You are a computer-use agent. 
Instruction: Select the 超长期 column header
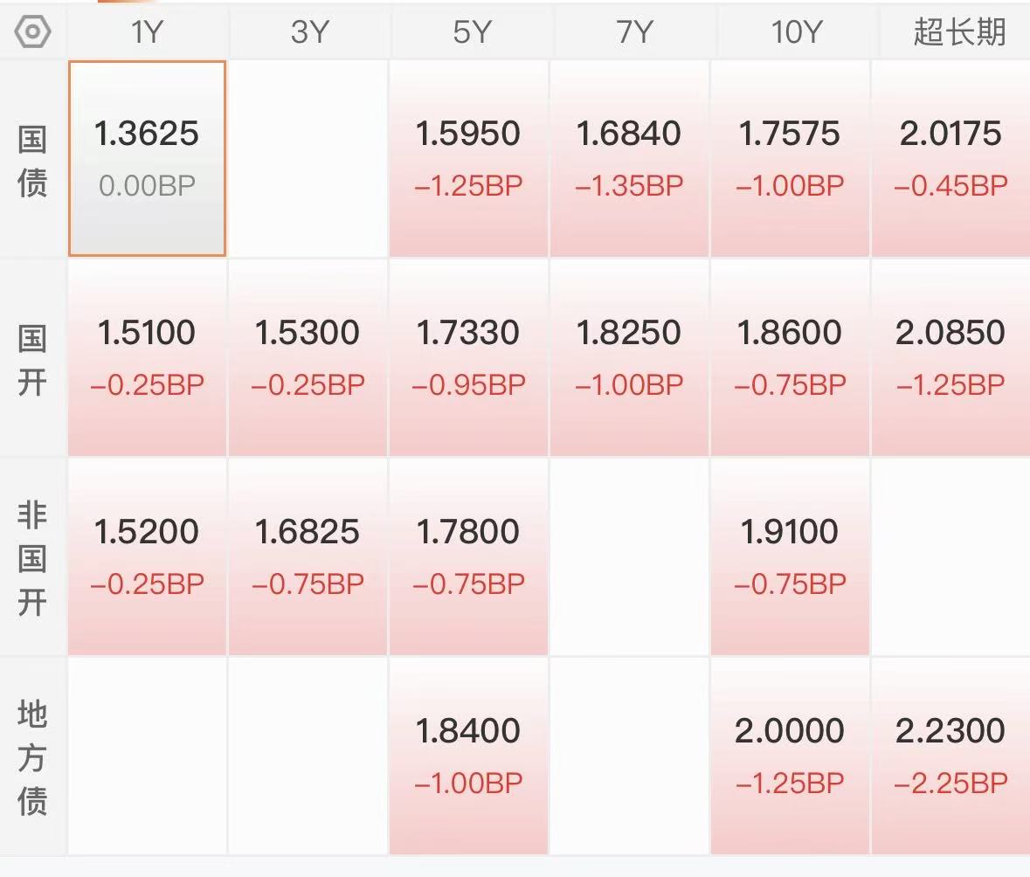[x=958, y=32]
